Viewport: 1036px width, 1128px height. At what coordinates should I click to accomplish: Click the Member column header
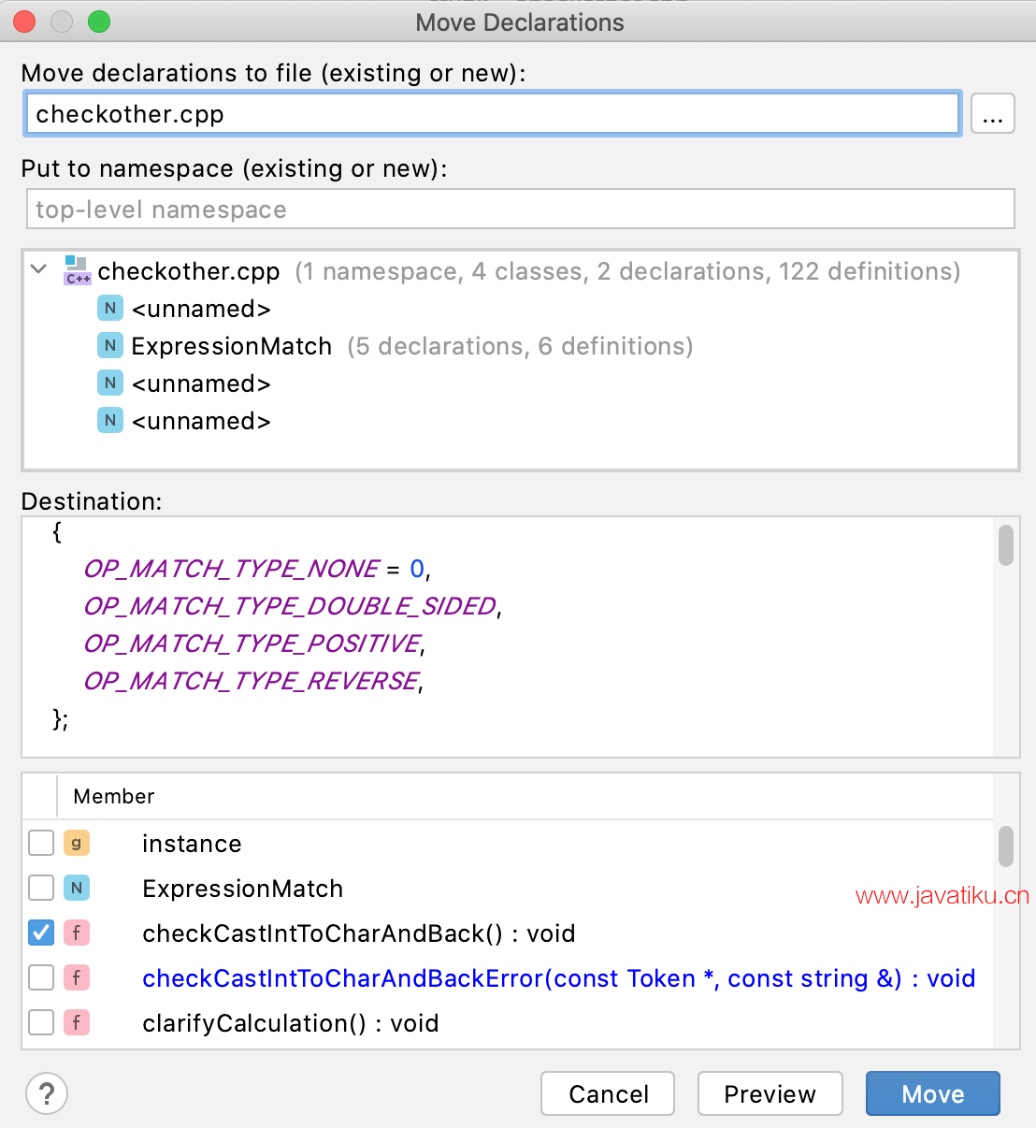click(114, 796)
